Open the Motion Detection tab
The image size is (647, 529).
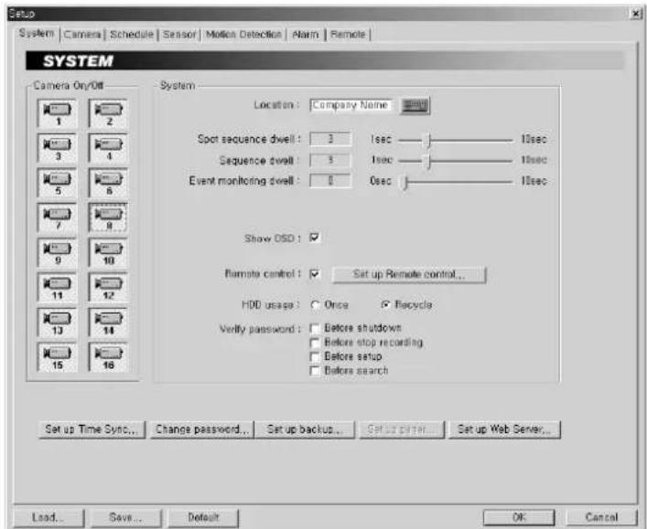pyautogui.click(x=243, y=34)
